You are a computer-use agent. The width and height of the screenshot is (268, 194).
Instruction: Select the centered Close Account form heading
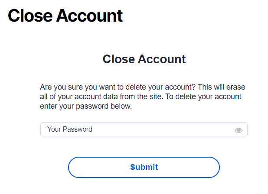coord(144,59)
